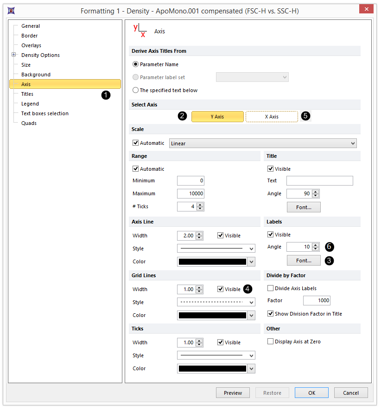Click the Preview button

233,392
